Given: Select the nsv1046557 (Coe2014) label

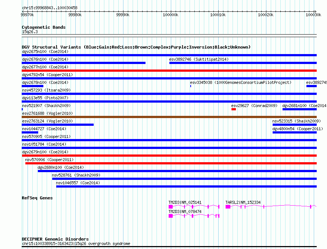Looking at the screenshot, I should (78, 183).
